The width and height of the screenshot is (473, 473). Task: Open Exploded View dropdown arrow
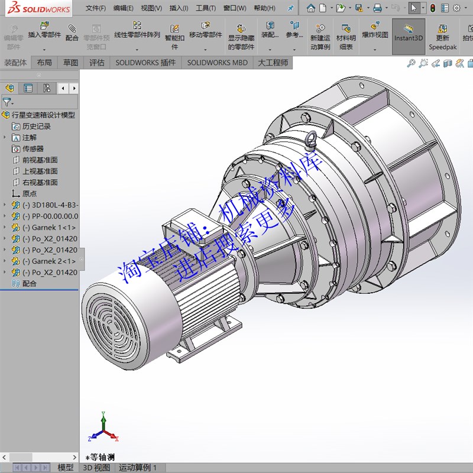tap(375, 50)
